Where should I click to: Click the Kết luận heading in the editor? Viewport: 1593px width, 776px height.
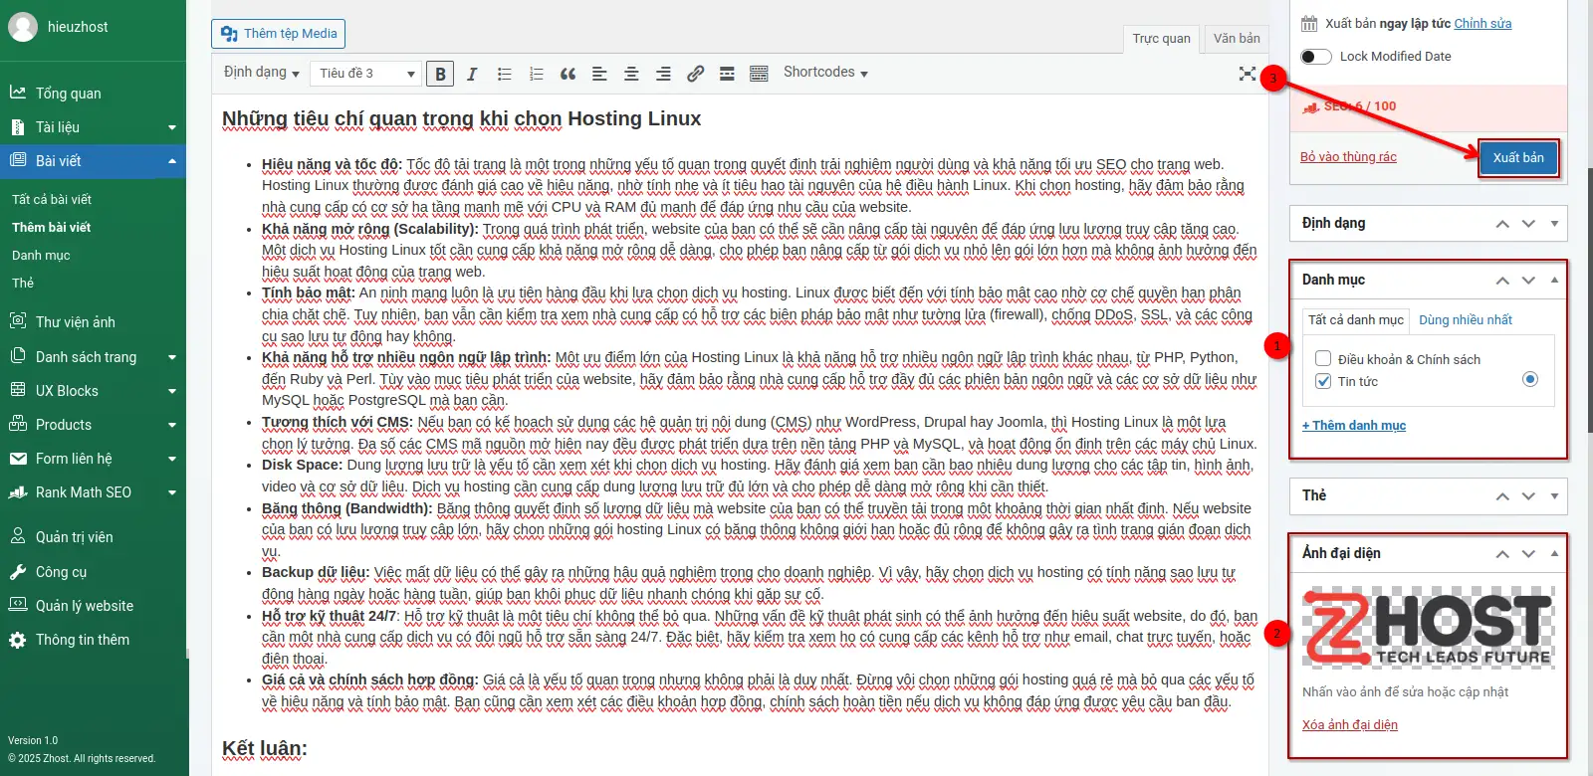coord(265,749)
